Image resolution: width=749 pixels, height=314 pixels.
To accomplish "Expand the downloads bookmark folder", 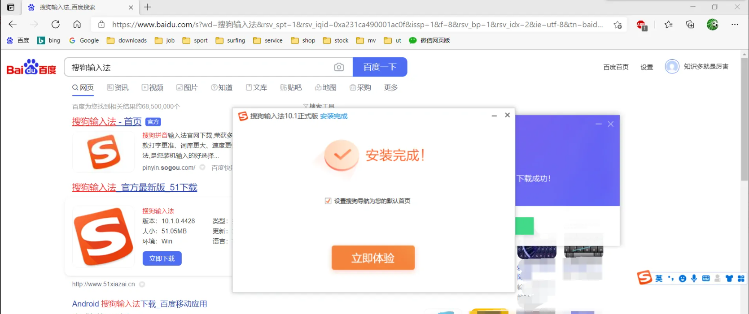I will tap(127, 40).
